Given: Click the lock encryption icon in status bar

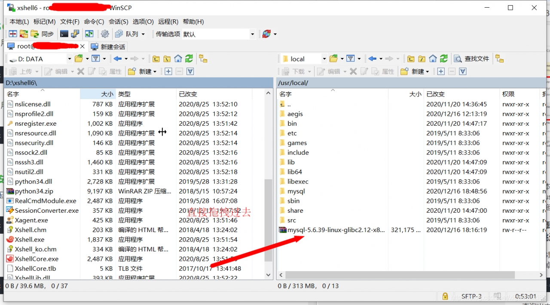Looking at the screenshot, I should pyautogui.click(x=445, y=296).
